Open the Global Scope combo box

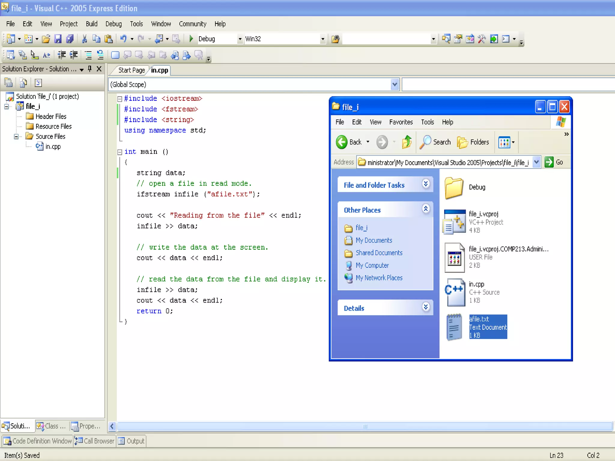tap(395, 85)
